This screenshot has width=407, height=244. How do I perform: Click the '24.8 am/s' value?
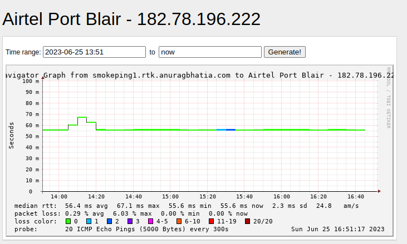[x=337, y=206]
